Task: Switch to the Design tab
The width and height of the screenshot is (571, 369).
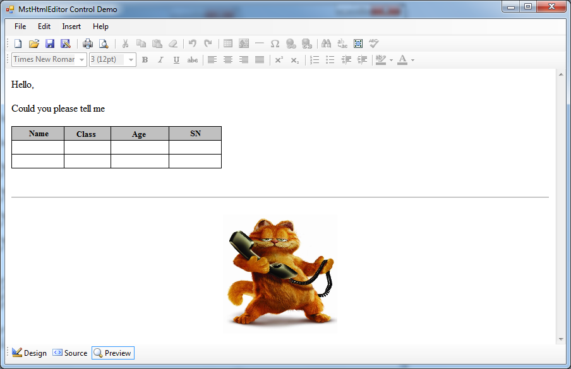Action: coord(29,353)
